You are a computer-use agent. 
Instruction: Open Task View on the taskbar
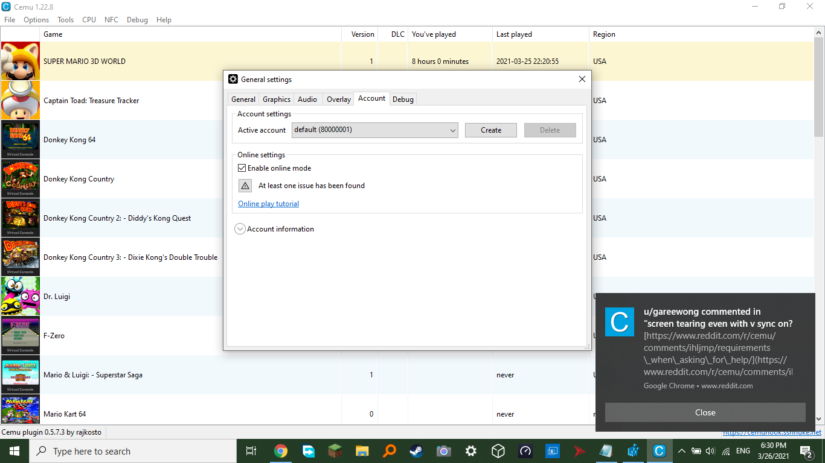click(x=251, y=451)
